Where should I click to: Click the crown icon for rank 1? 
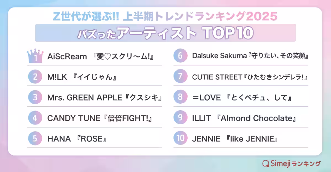pyautogui.click(x=35, y=56)
